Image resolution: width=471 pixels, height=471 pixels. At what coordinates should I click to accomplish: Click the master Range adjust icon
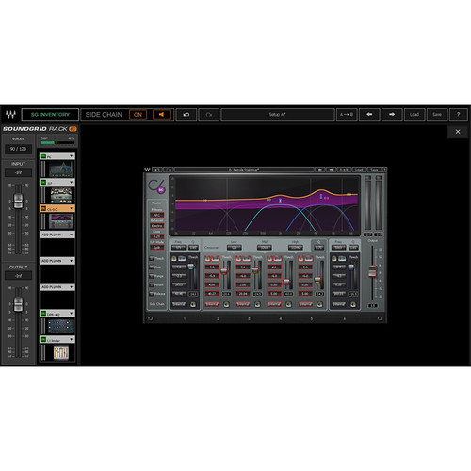point(152,276)
